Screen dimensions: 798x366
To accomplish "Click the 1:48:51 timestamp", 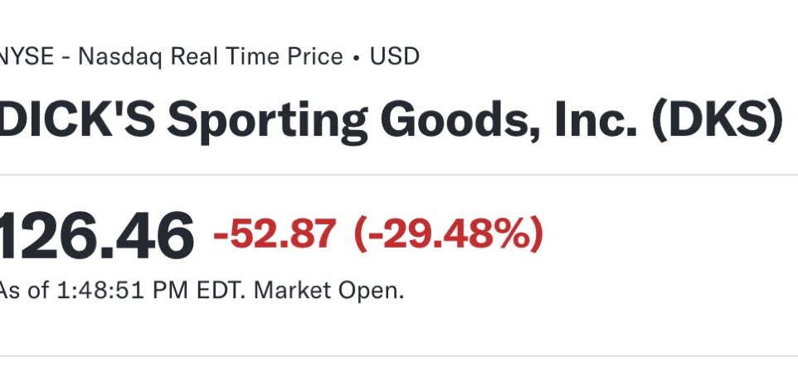I will (x=100, y=291).
